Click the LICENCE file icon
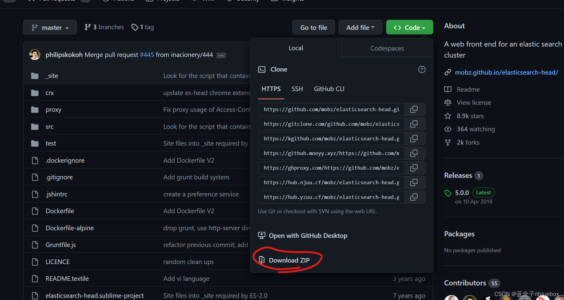564x300 pixels. pyautogui.click(x=35, y=262)
